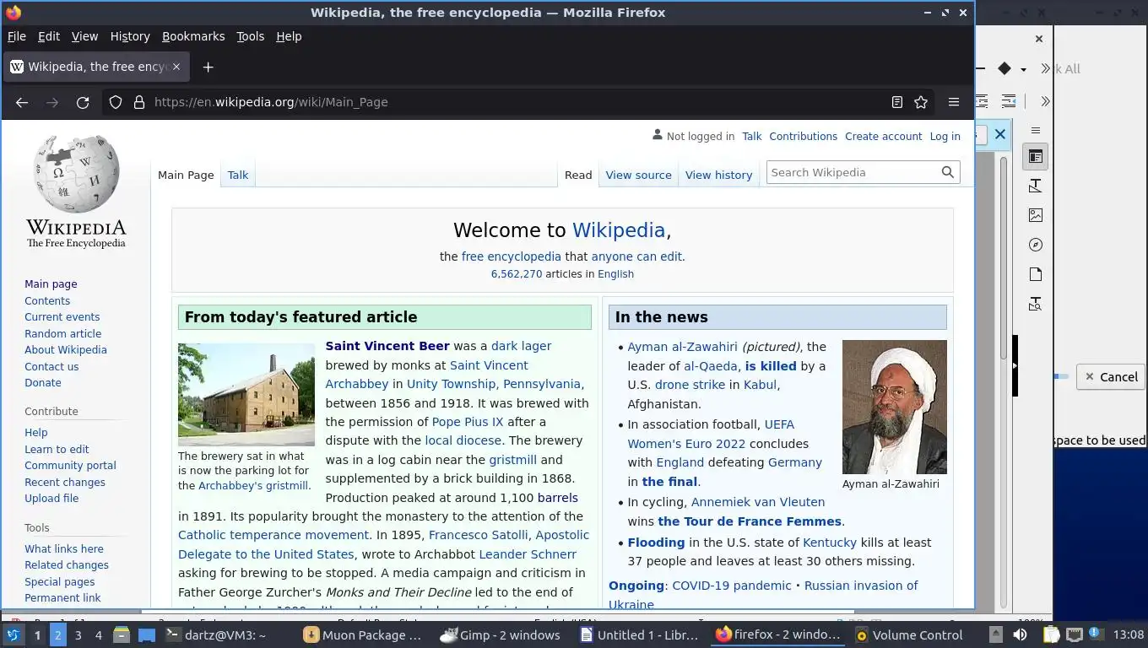Click the Log in link
The image size is (1148, 648).
(x=945, y=136)
